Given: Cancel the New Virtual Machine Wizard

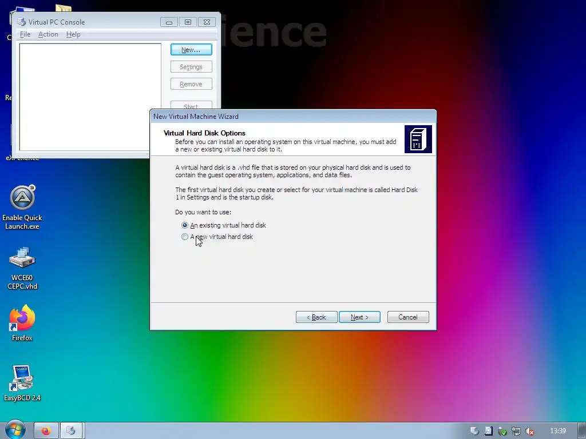Looking at the screenshot, I should (x=407, y=317).
